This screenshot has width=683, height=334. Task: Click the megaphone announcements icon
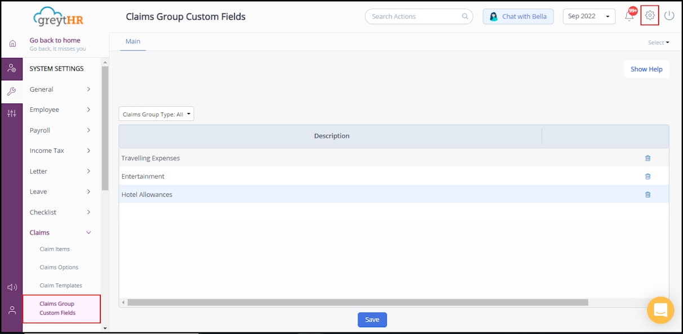pyautogui.click(x=12, y=287)
